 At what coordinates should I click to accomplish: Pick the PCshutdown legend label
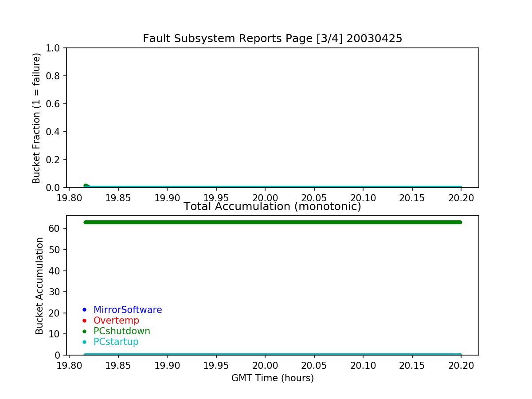122,331
